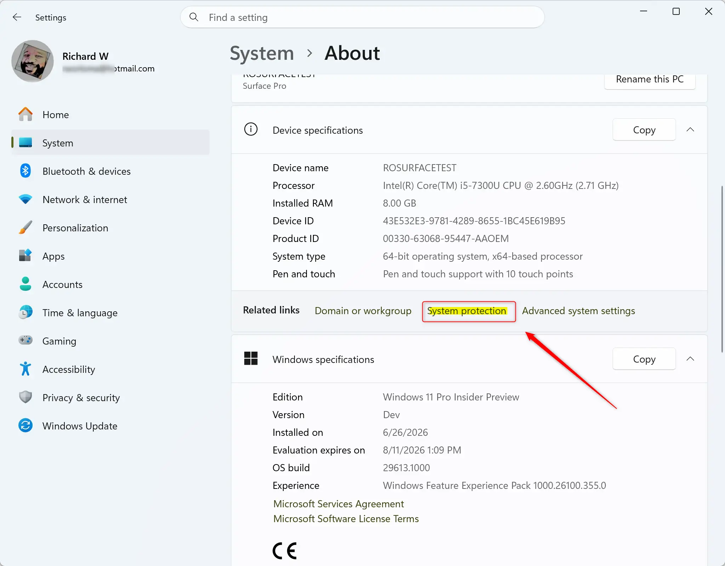Open Domain or workgroup link
Screen dimensions: 725x566
tap(363, 311)
